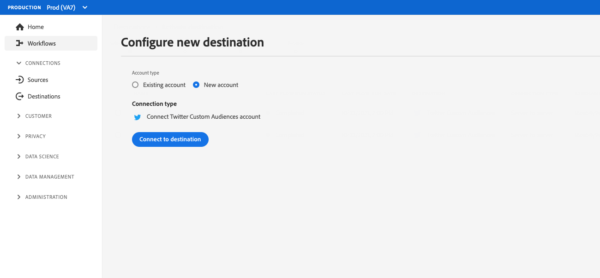Click the Workflows icon in sidebar
The width and height of the screenshot is (600, 278).
19,43
